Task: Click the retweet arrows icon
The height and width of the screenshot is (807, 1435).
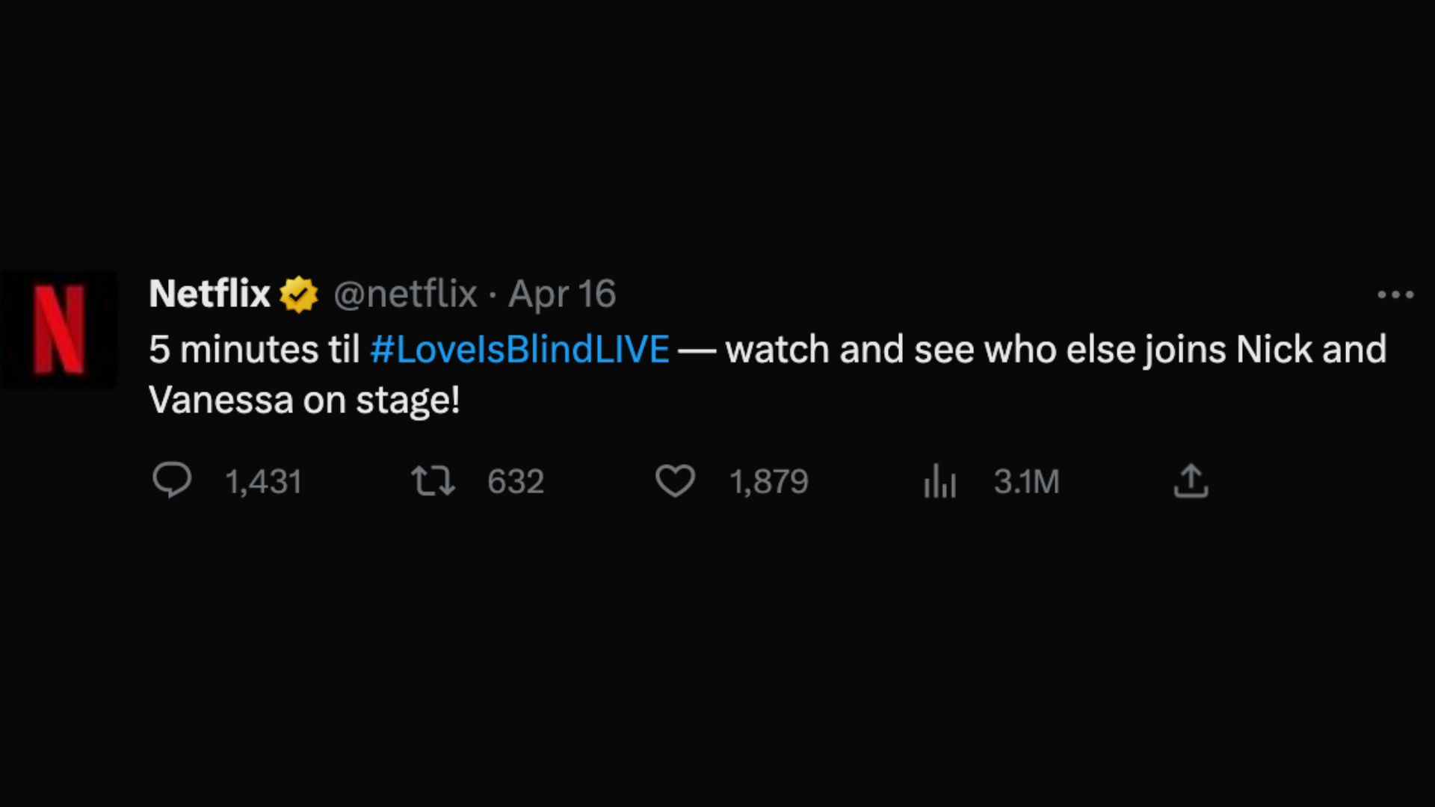Action: [433, 480]
